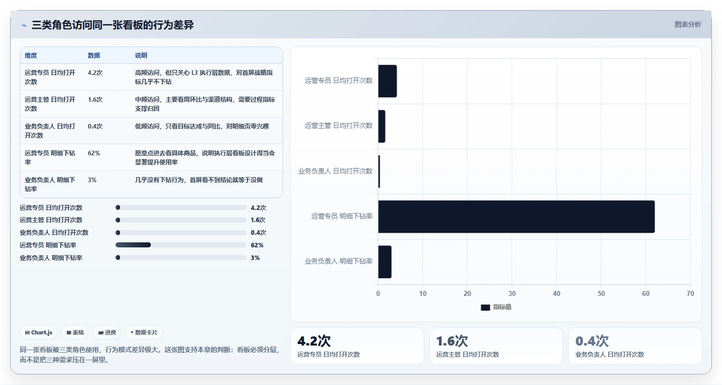Click the longest chart bar for 运营专员 明细下钻率
The image size is (722, 385).
tap(516, 217)
